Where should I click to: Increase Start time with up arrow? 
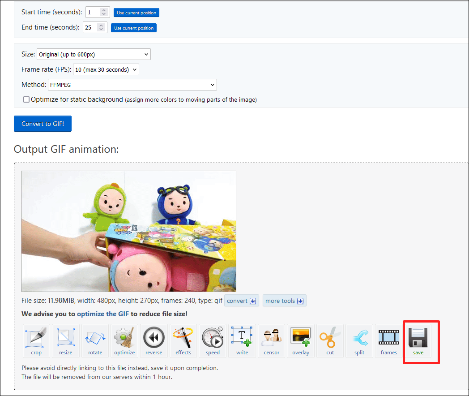104,10
